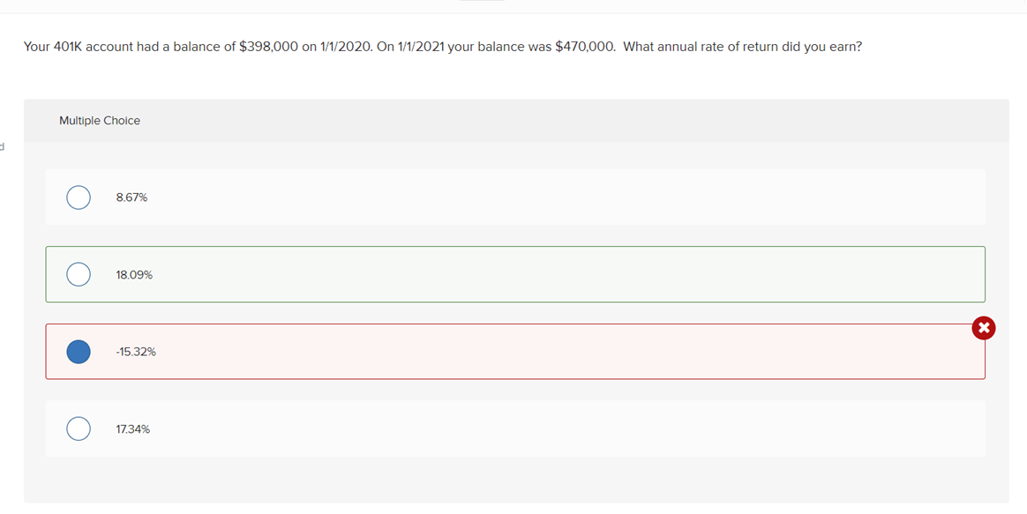Viewport: 1027px width, 514px height.
Task: Select the radio button beside 17.34%
Action: point(78,428)
